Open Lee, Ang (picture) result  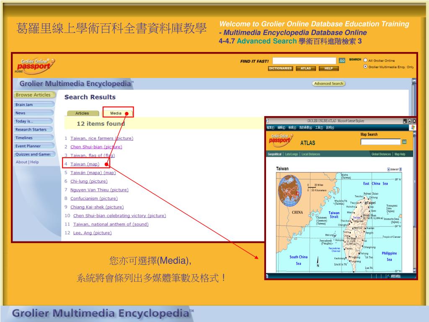pos(93,233)
